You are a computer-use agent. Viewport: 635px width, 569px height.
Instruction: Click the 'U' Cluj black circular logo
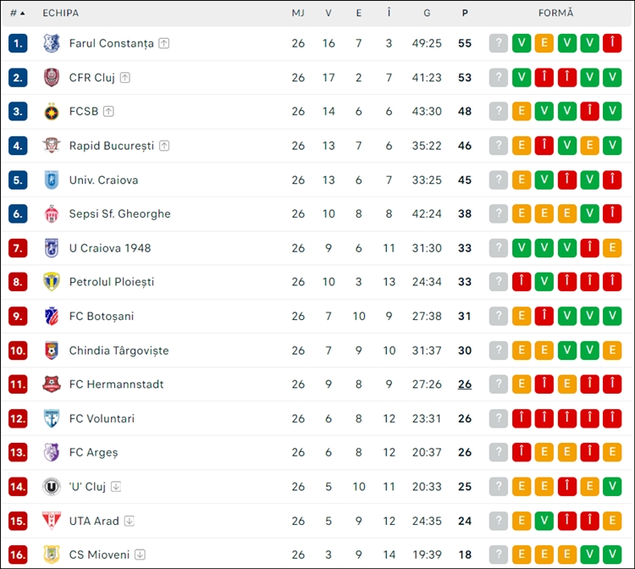pos(52,486)
